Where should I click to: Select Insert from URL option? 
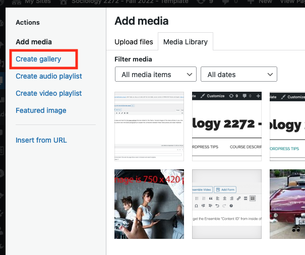click(41, 140)
